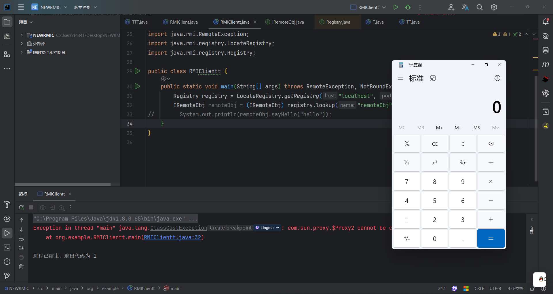Expand the 外部库 tree node
The width and height of the screenshot is (553, 294).
[x=22, y=43]
